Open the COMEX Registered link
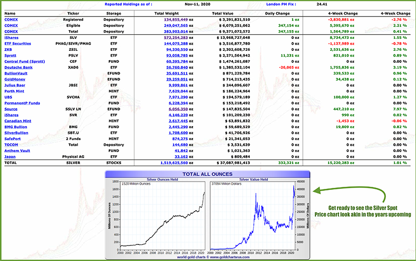This screenshot has height=261, width=416. coord(11,20)
